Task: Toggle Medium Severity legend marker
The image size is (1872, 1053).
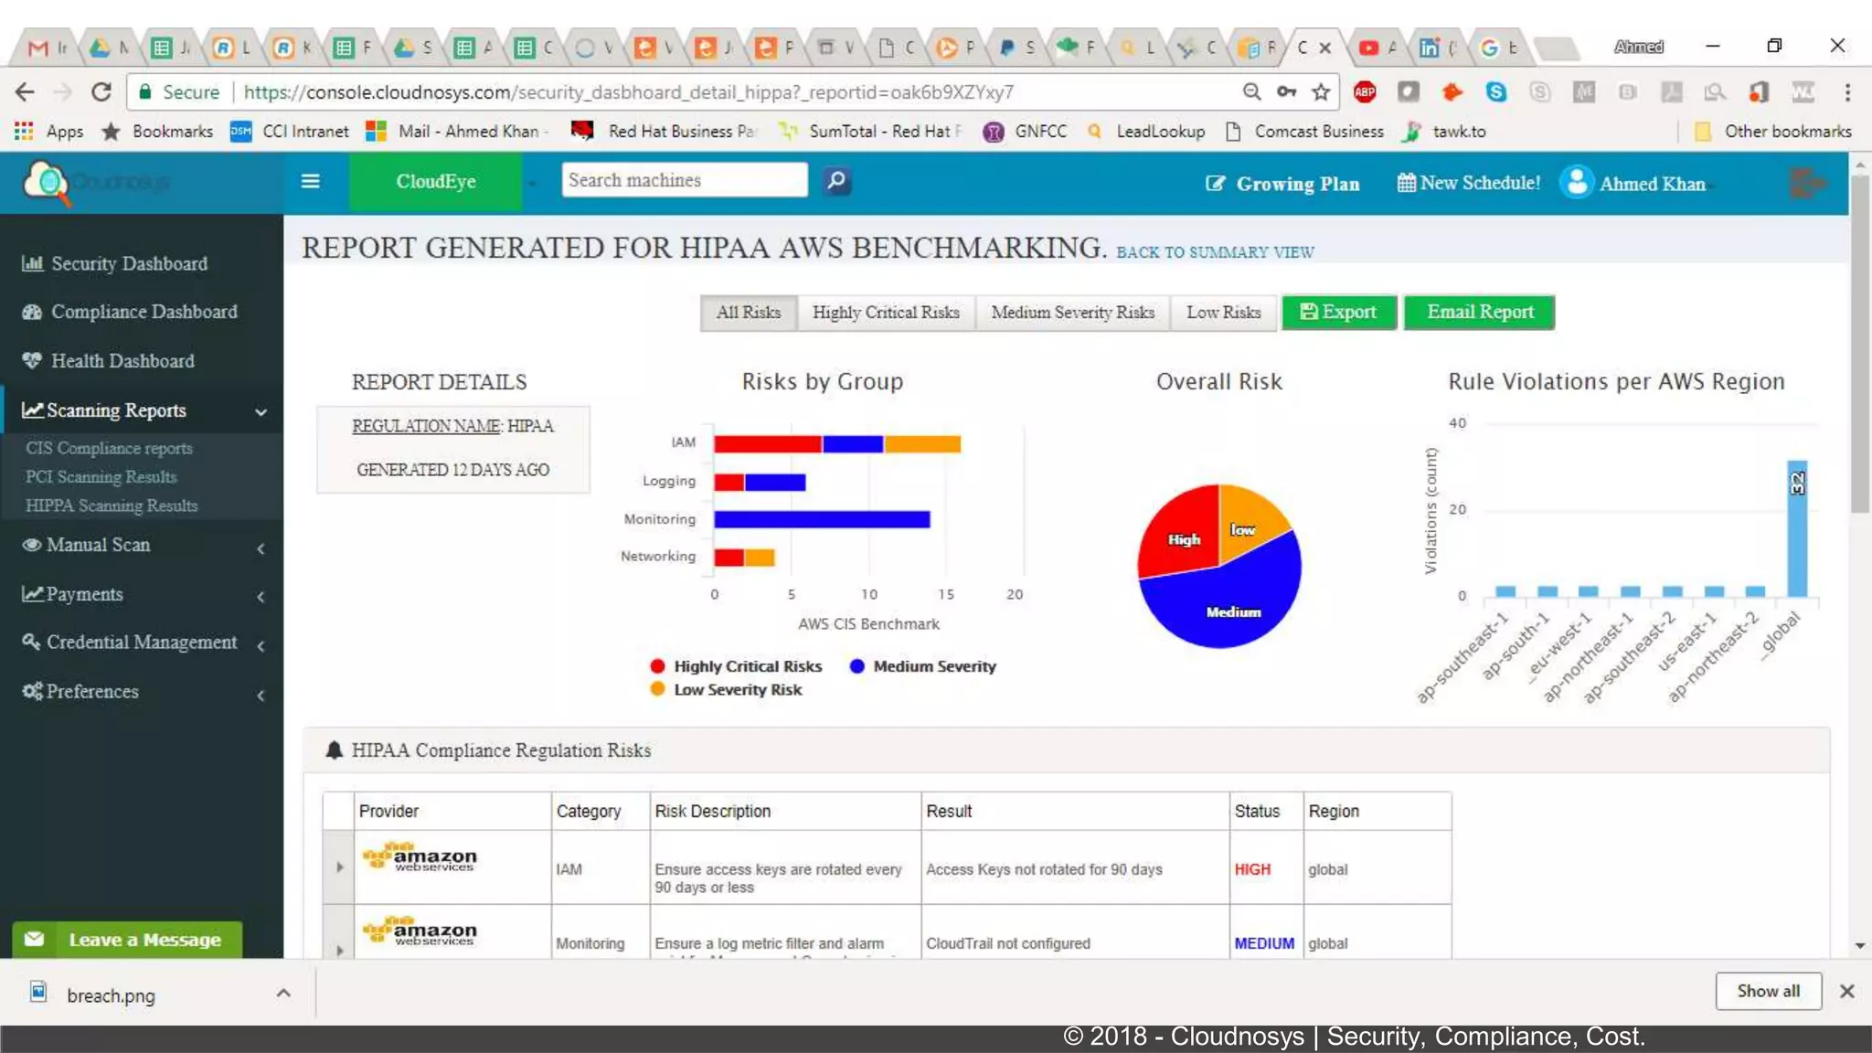Action: tap(856, 666)
